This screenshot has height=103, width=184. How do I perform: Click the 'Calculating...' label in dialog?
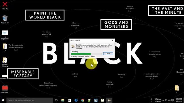click(x=75, y=51)
